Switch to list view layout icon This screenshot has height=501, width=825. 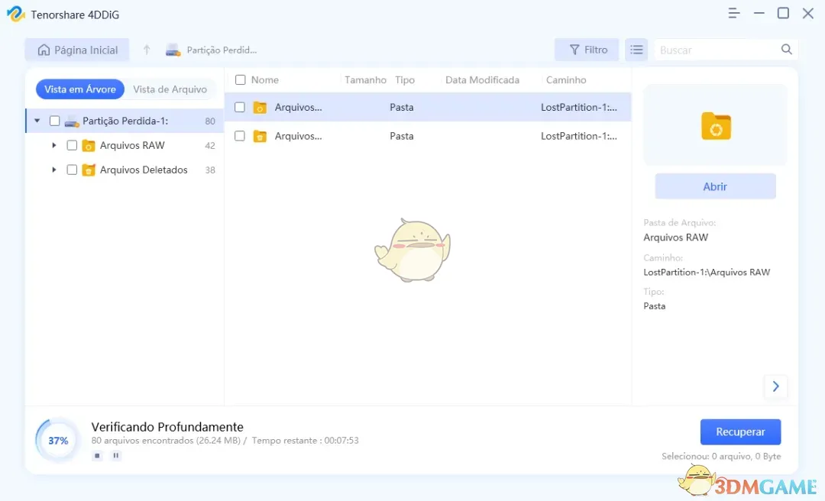click(636, 49)
